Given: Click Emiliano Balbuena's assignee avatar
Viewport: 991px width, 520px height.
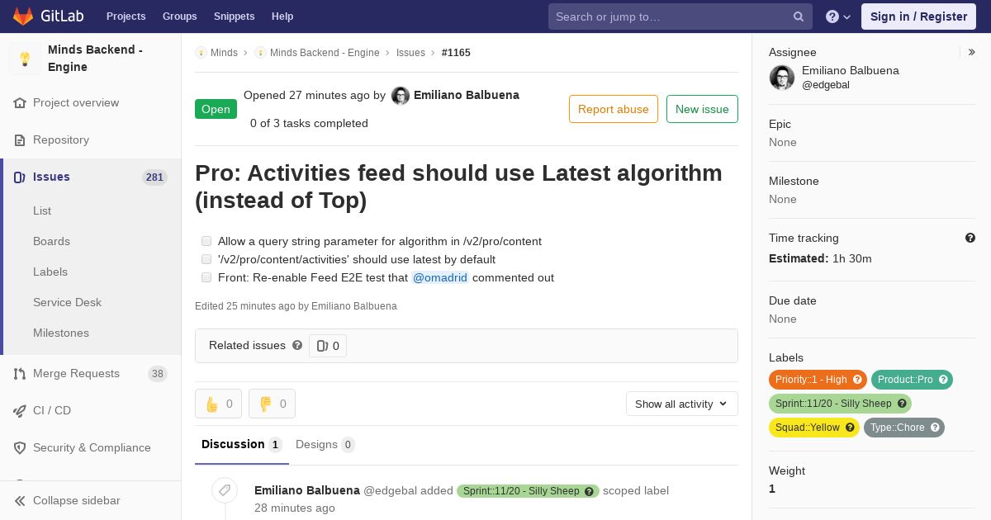Looking at the screenshot, I should coord(782,78).
